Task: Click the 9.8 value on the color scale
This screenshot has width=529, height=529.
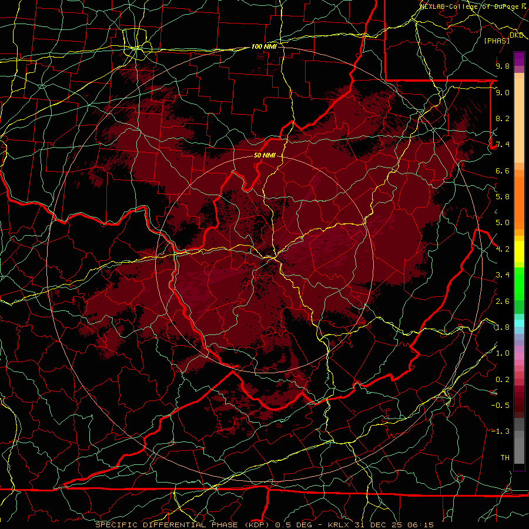Action: coord(503,66)
